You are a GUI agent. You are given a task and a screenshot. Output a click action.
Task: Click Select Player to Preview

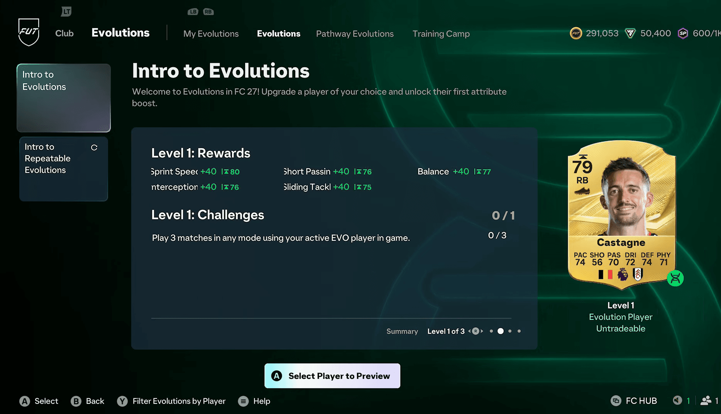click(332, 376)
